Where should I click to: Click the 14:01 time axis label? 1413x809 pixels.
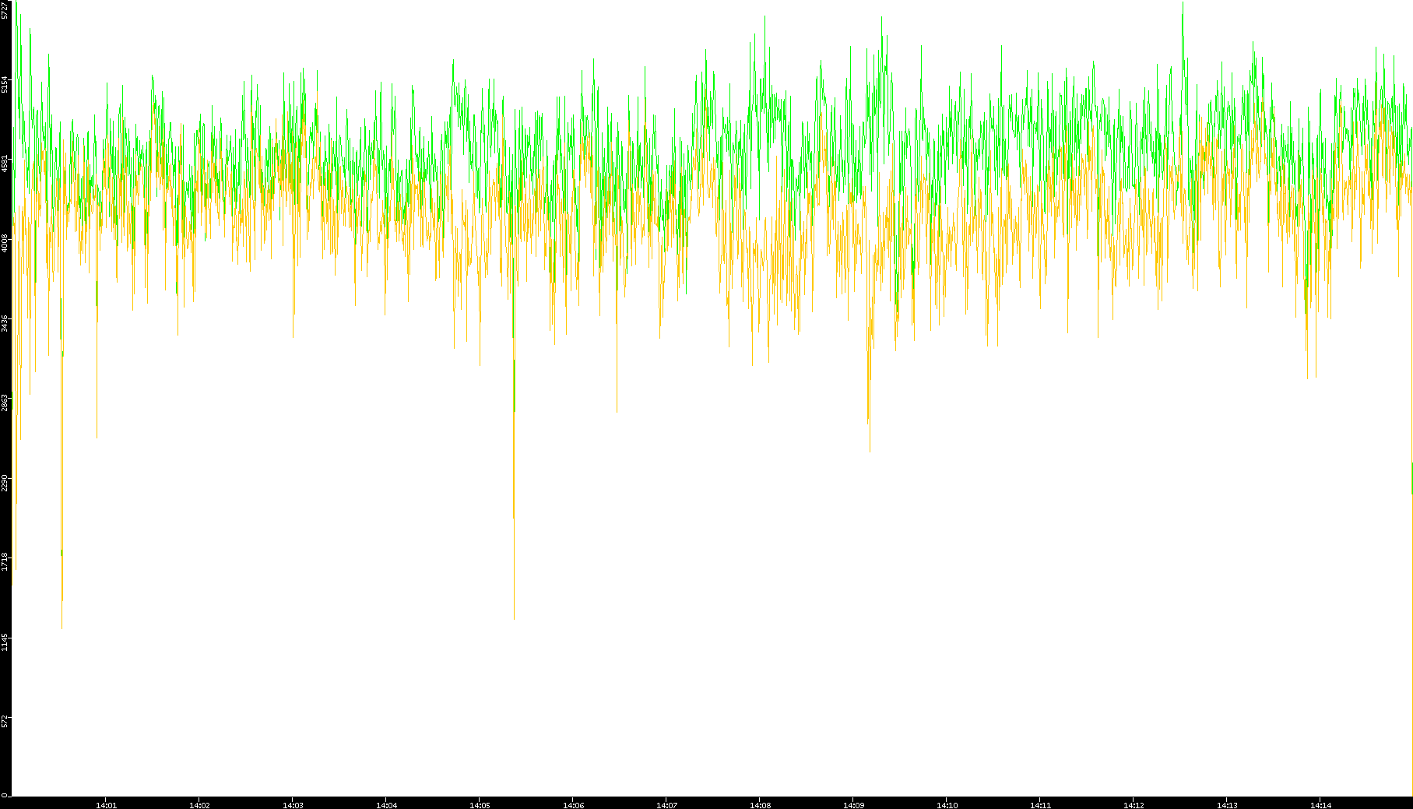(106, 805)
